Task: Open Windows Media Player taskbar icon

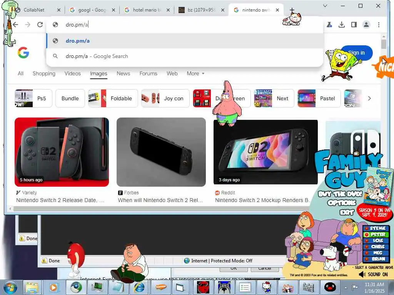Action: 53,287
